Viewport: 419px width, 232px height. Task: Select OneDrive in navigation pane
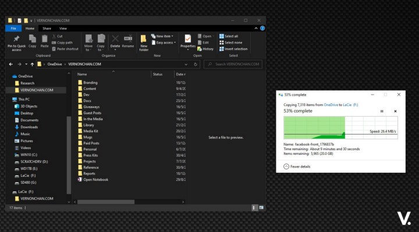click(x=26, y=76)
